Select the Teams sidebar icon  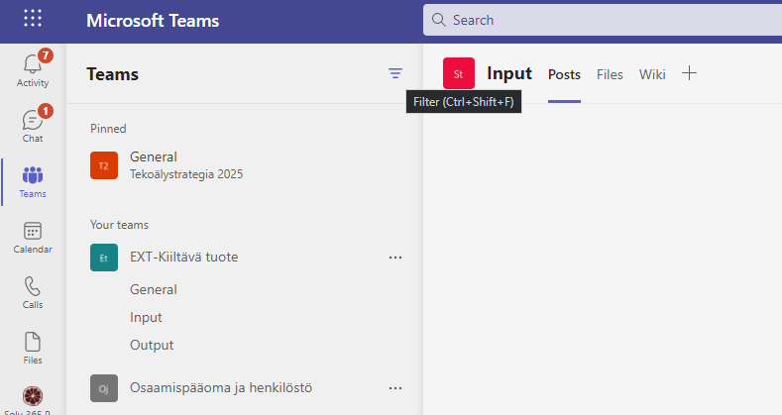(33, 181)
